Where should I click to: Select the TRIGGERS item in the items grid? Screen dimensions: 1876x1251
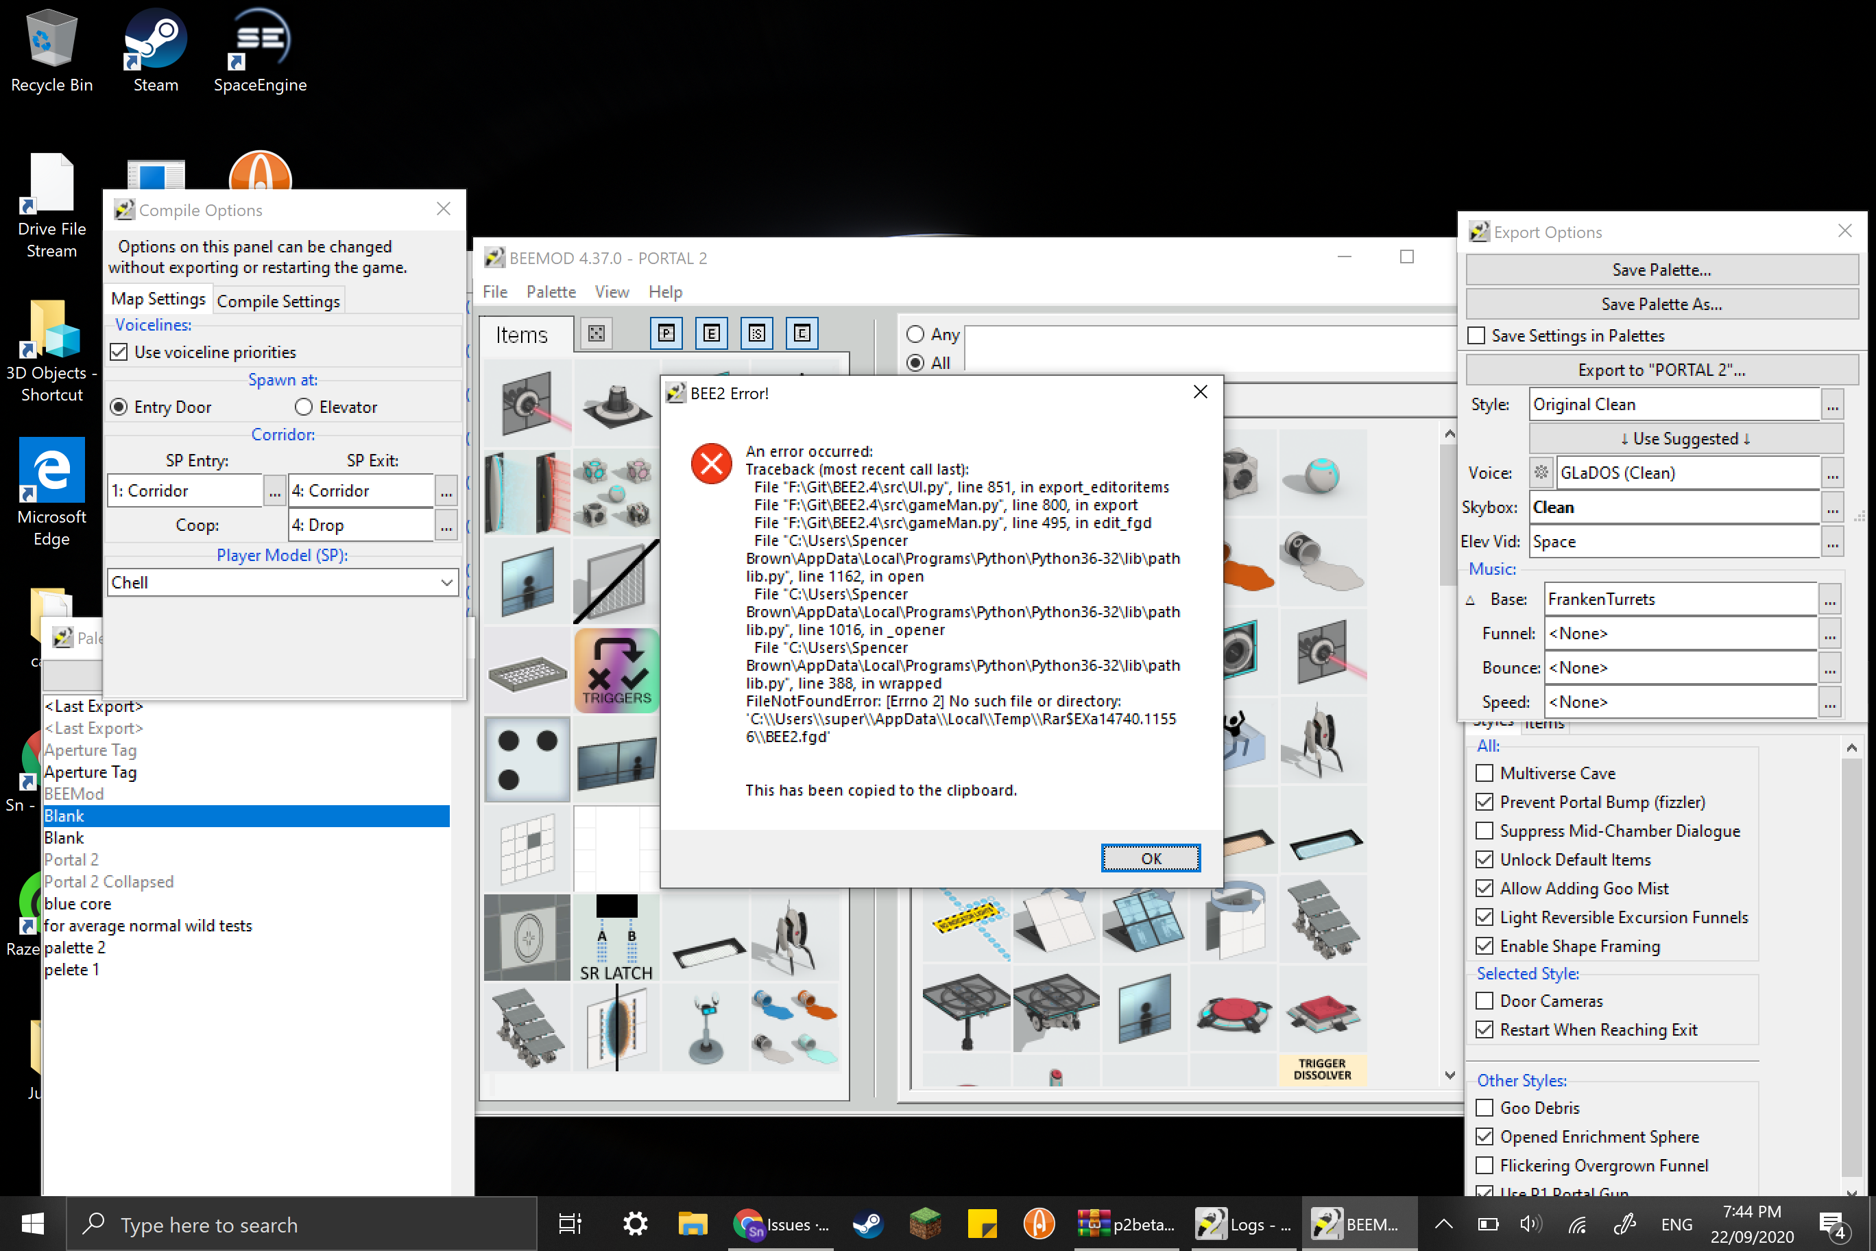click(x=616, y=670)
